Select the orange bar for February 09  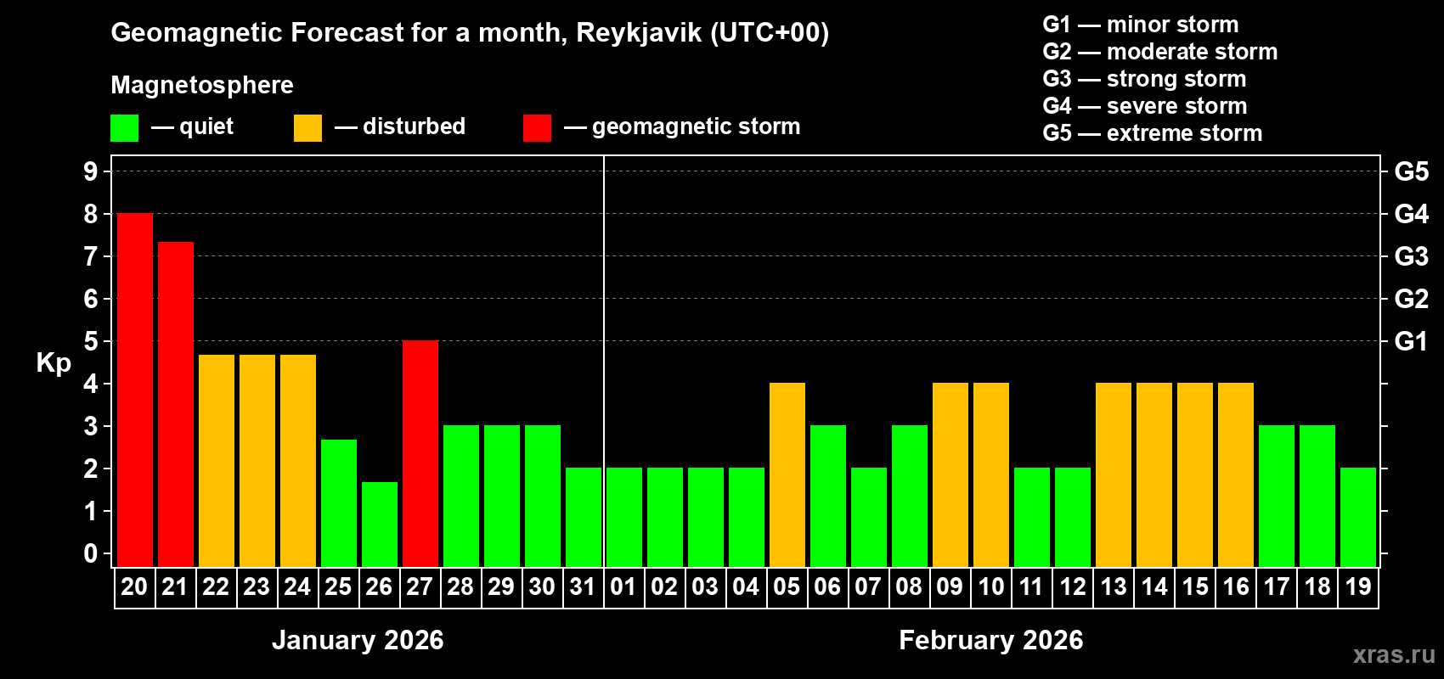click(x=950, y=474)
